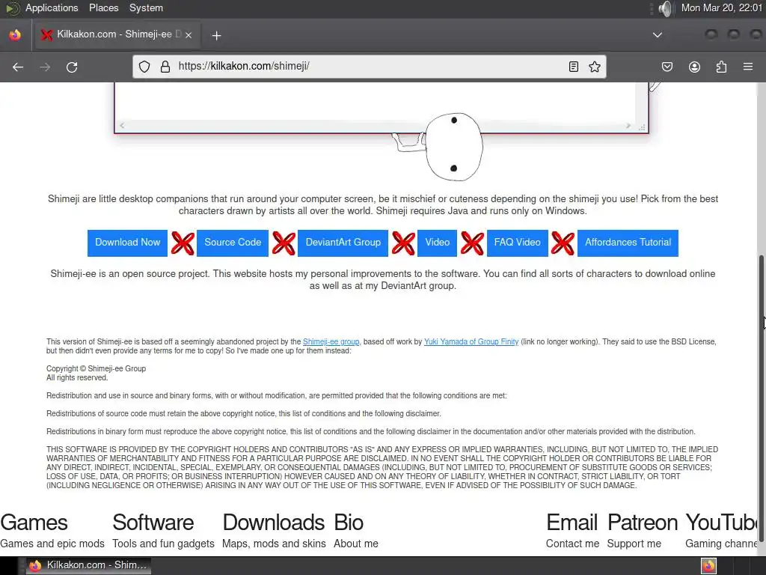Click the Firefox icon in the bottom tray
The image size is (766, 575).
709,566
